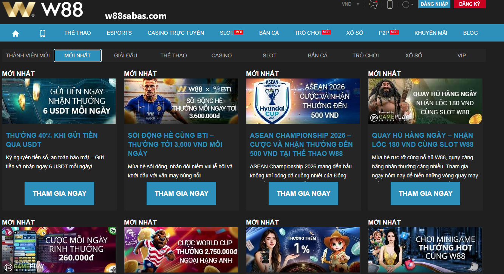Open the 6 USDT daily deposit banner

tap(59, 101)
